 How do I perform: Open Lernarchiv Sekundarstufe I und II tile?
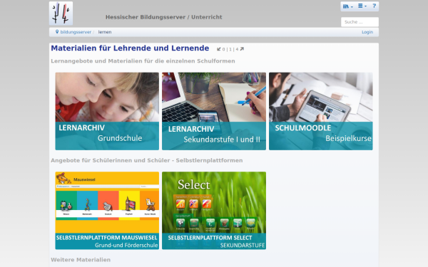[x=214, y=111]
